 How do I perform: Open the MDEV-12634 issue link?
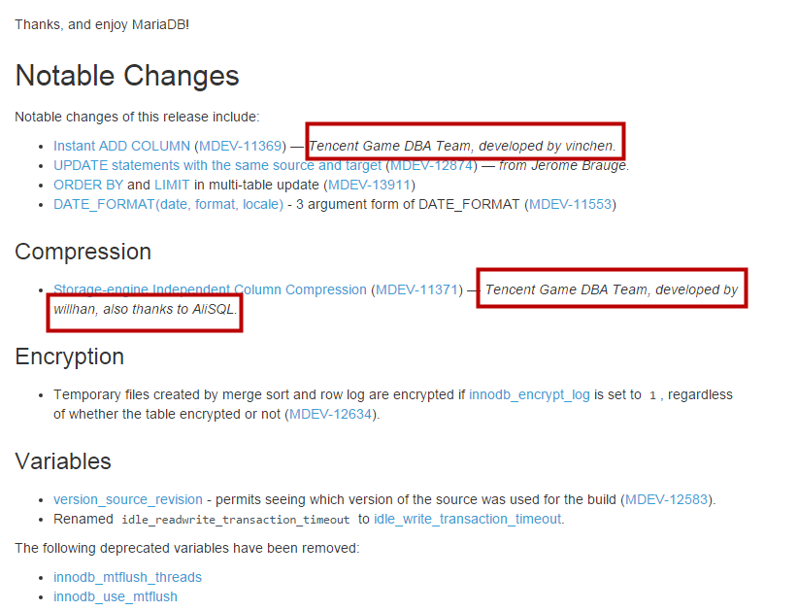(x=330, y=415)
